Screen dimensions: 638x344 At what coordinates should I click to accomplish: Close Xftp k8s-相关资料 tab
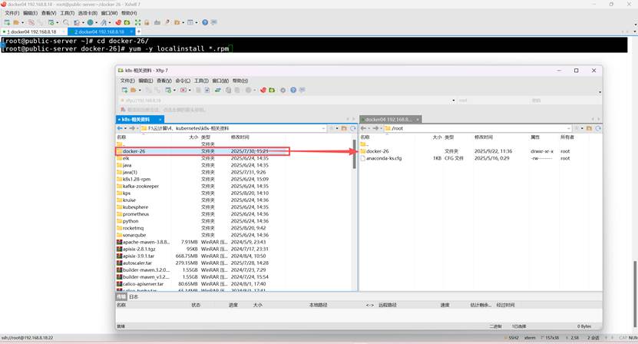click(x=160, y=119)
